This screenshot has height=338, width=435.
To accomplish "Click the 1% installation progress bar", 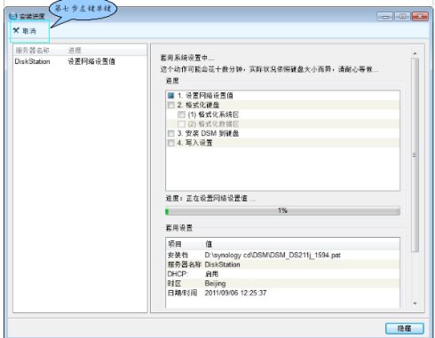I will pos(282,211).
